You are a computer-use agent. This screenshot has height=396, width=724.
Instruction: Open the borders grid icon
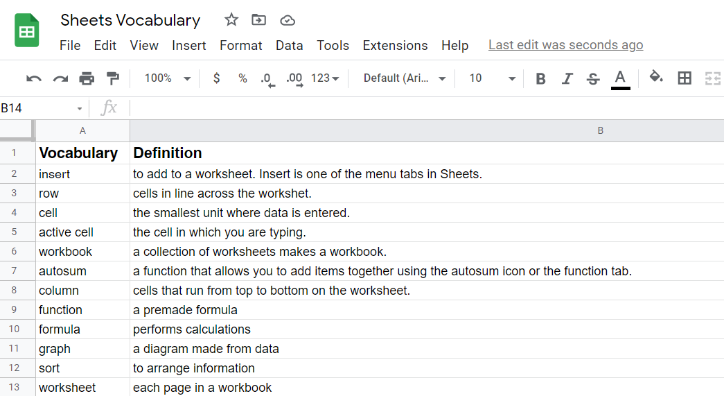click(685, 78)
